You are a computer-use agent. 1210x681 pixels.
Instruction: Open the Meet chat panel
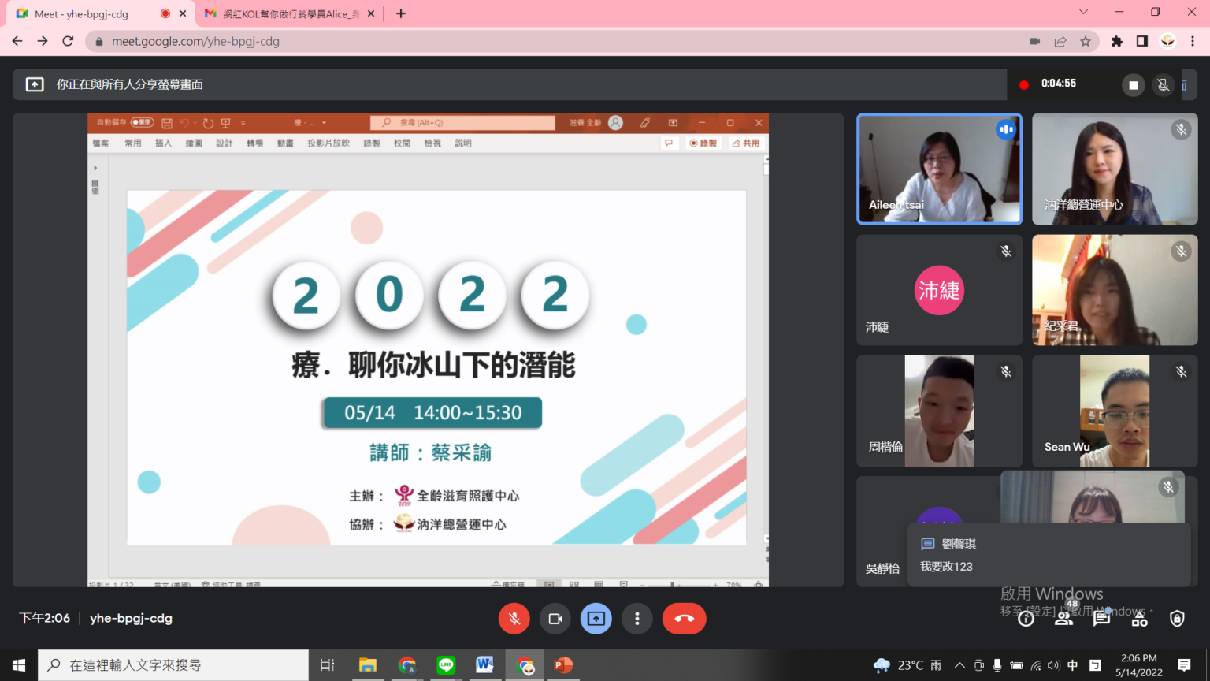(x=1101, y=619)
